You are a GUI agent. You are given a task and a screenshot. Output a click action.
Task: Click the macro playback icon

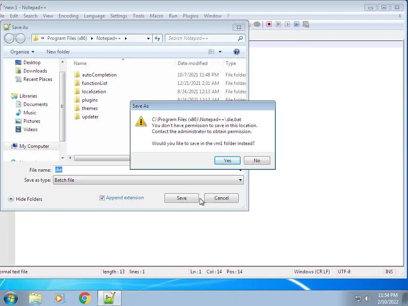[x=287, y=24]
